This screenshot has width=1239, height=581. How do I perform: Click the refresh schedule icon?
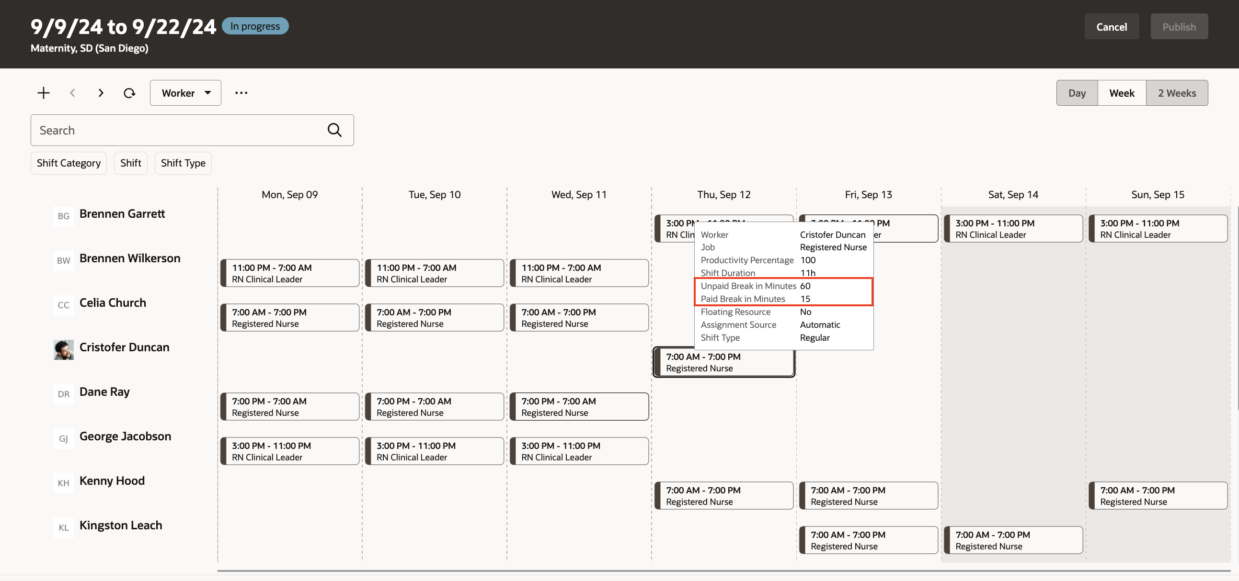pyautogui.click(x=129, y=93)
